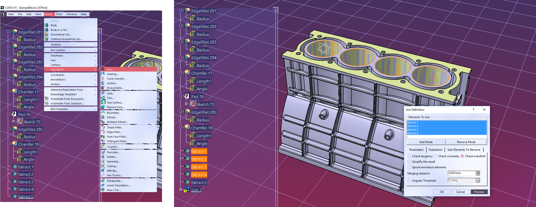Click the Join.1 icon in right tree
The width and height of the screenshot is (536, 207).
click(187, 190)
